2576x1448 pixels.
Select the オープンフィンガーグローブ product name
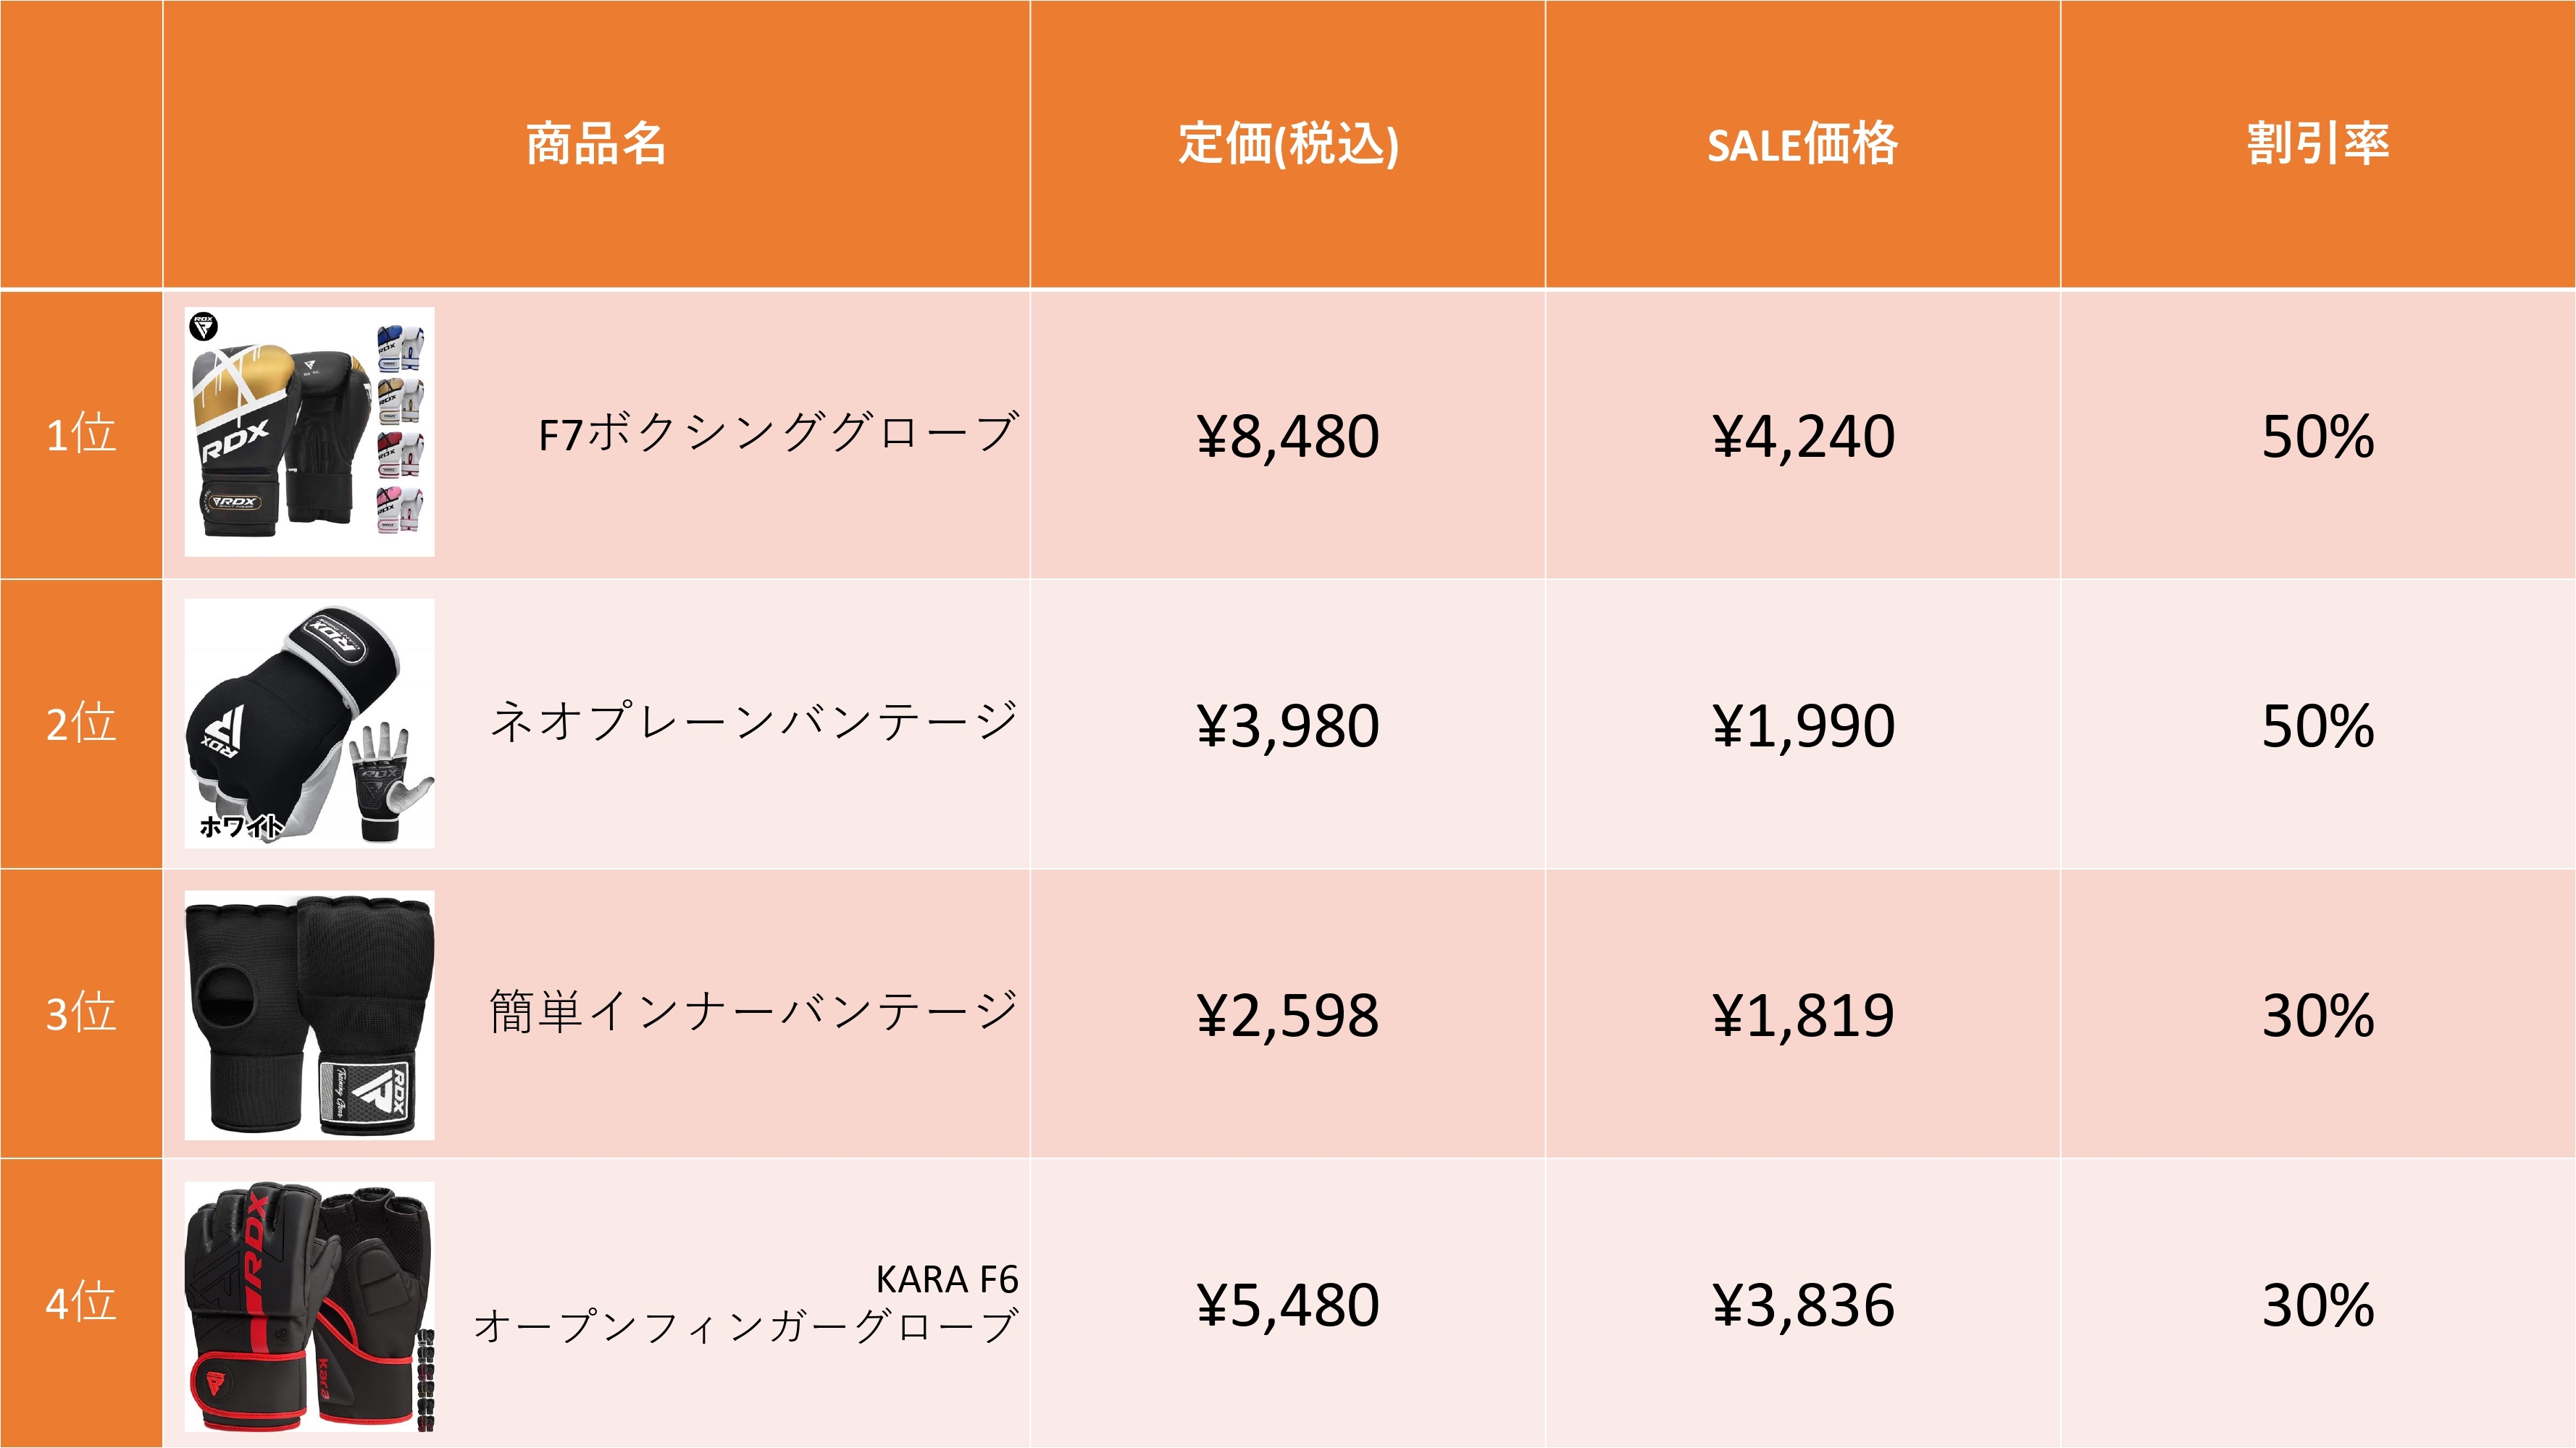tap(746, 1326)
